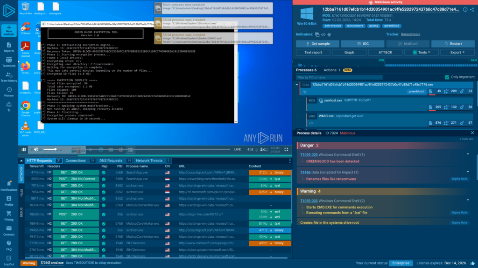Pause the session video playback
Screen dimensions: 478x268
pyautogui.click(x=24, y=149)
